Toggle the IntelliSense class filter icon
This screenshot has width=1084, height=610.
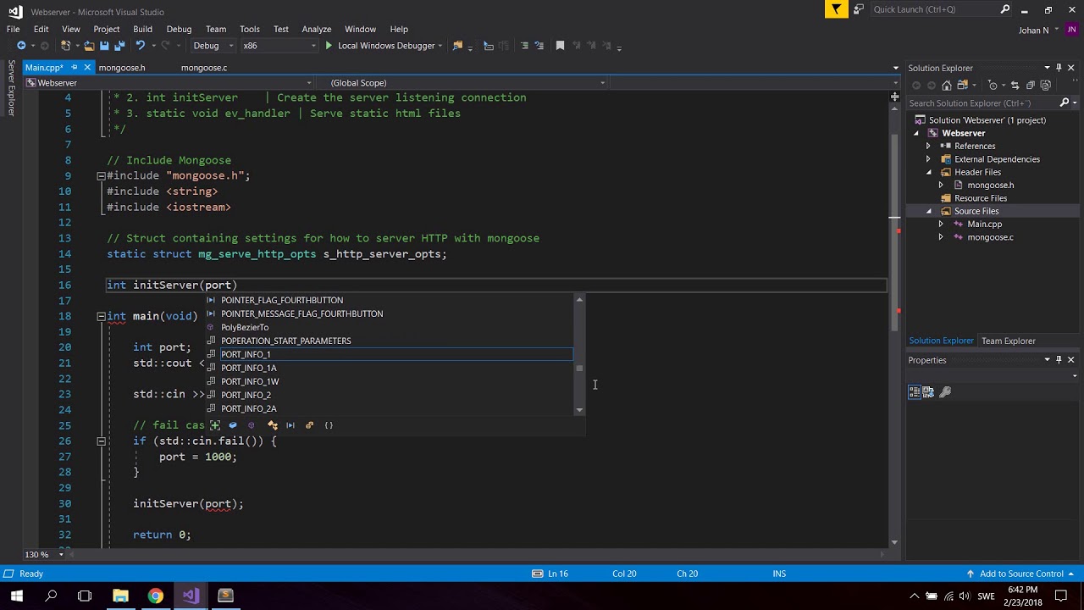click(x=272, y=425)
